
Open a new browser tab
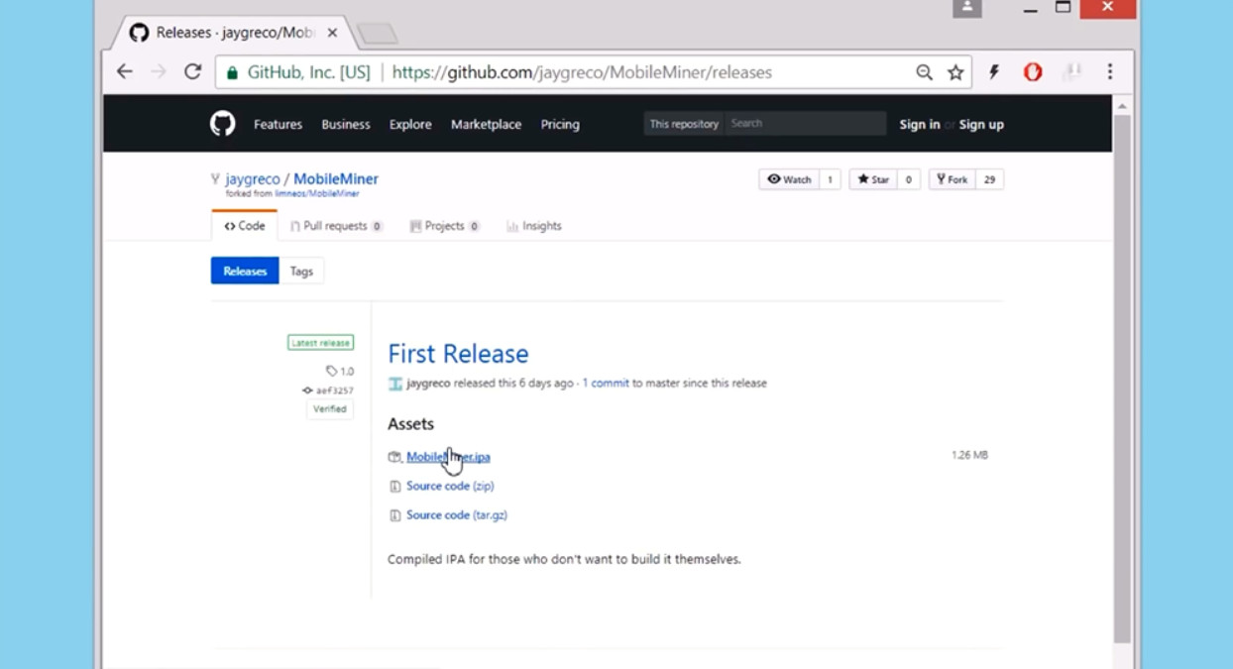(378, 35)
